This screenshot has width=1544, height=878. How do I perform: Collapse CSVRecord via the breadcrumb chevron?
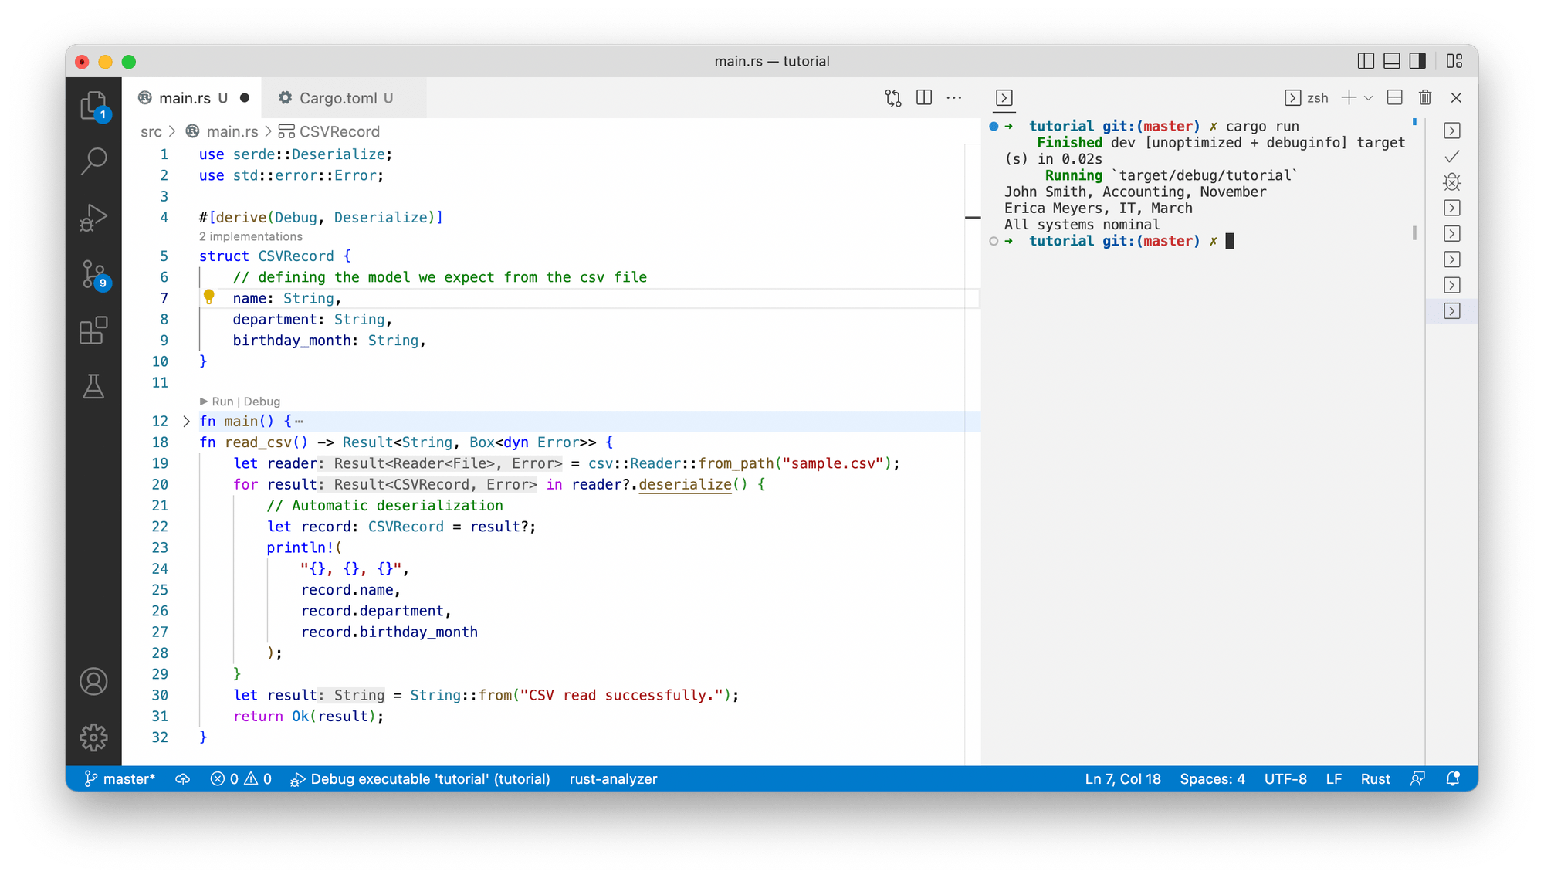[x=269, y=131]
